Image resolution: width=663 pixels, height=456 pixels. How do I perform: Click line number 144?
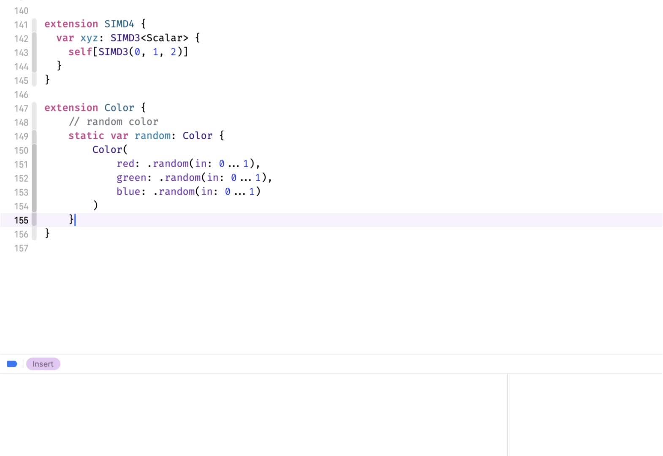click(21, 66)
